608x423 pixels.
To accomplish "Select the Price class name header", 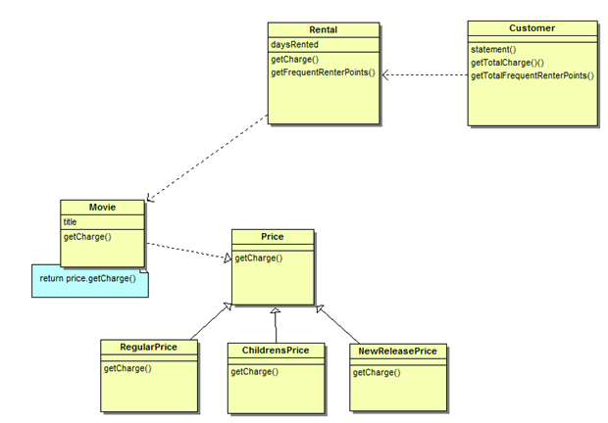I will [272, 237].
